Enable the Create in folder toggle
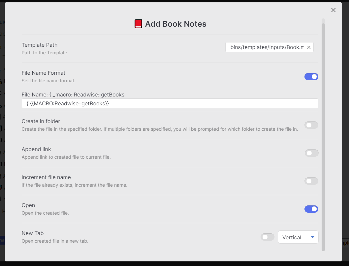The height and width of the screenshot is (266, 349). click(311, 125)
